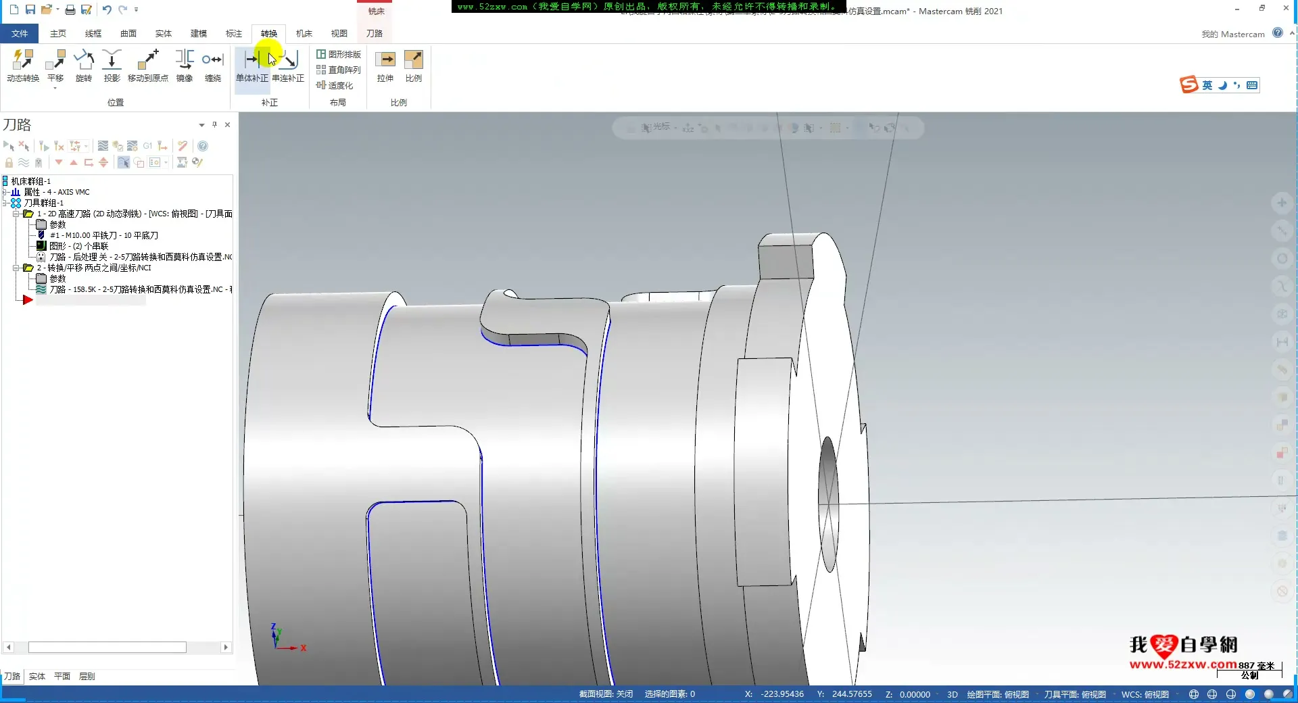Toggle 3D mode in status bar
Viewport: 1298px width, 703px height.
952,694
